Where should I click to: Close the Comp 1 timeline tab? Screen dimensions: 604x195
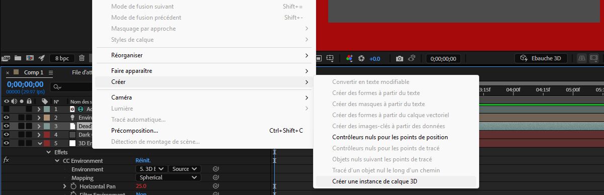click(x=7, y=72)
